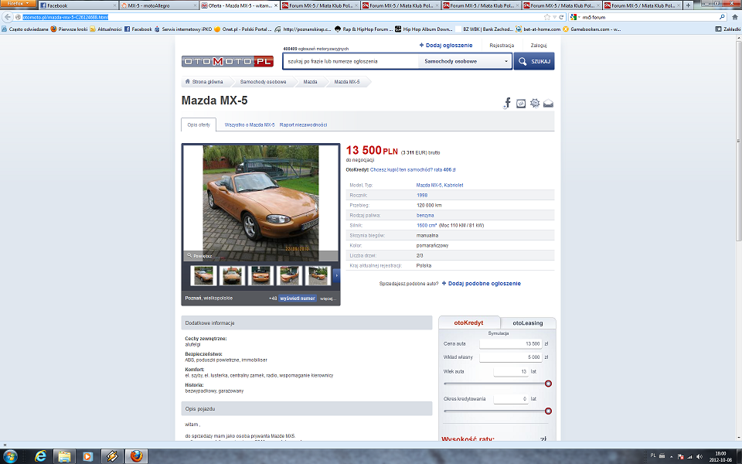
Task: Click the Okres kredytowania slider handle
Action: pos(548,411)
